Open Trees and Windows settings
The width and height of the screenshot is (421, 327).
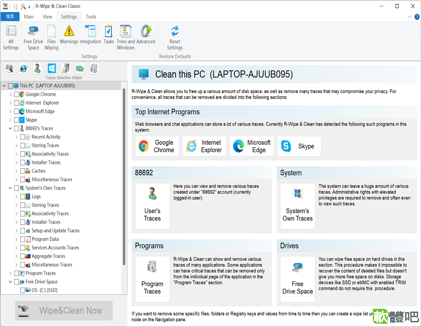125,37
